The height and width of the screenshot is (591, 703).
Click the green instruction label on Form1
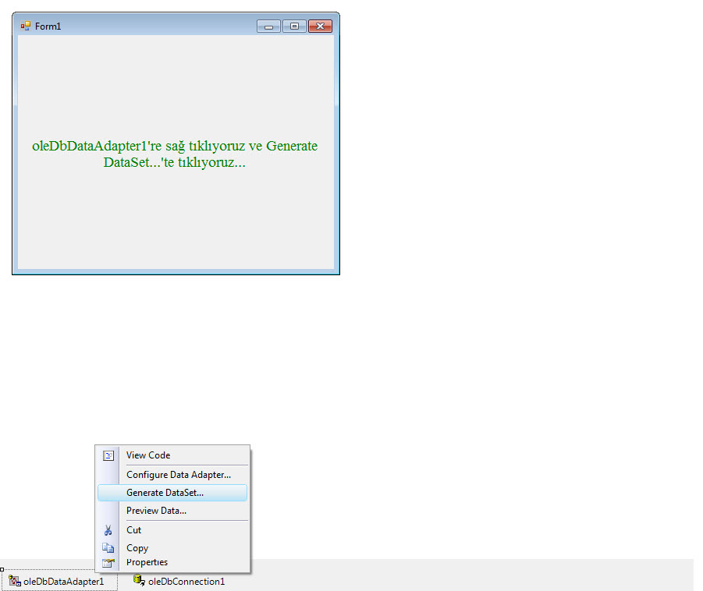pos(175,154)
